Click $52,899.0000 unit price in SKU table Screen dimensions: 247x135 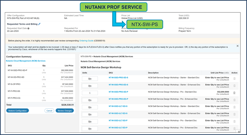click(x=223, y=92)
